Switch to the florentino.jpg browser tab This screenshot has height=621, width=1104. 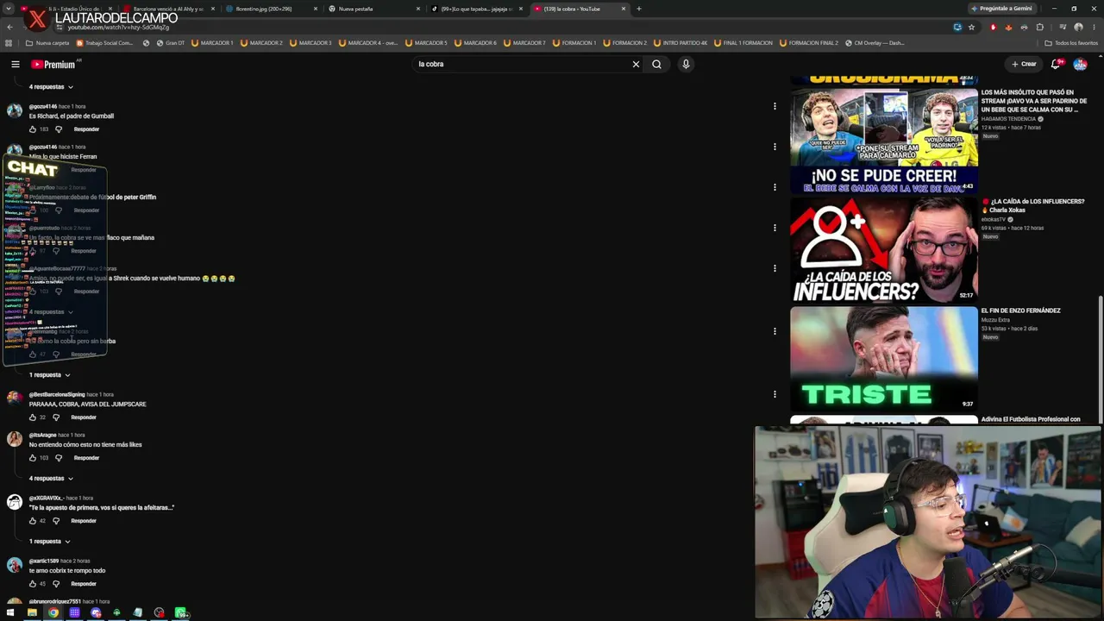pyautogui.click(x=271, y=9)
